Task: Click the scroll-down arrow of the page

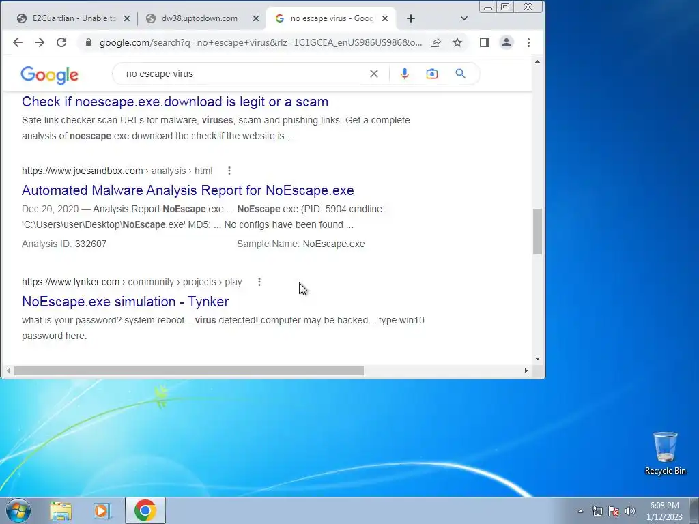Action: coord(537,359)
